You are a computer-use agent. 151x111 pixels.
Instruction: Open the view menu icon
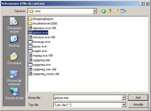[x=123, y=11]
